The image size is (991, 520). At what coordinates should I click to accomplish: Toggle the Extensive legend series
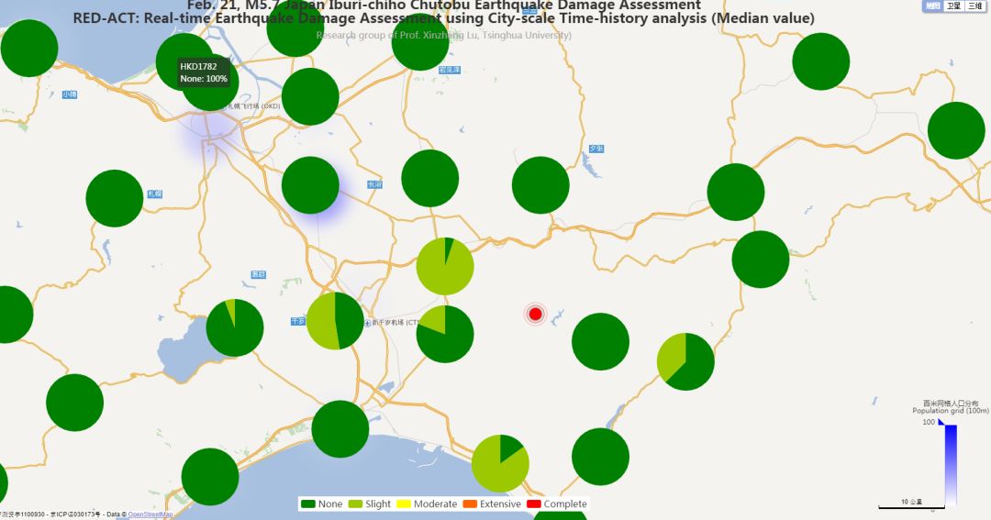pos(492,504)
